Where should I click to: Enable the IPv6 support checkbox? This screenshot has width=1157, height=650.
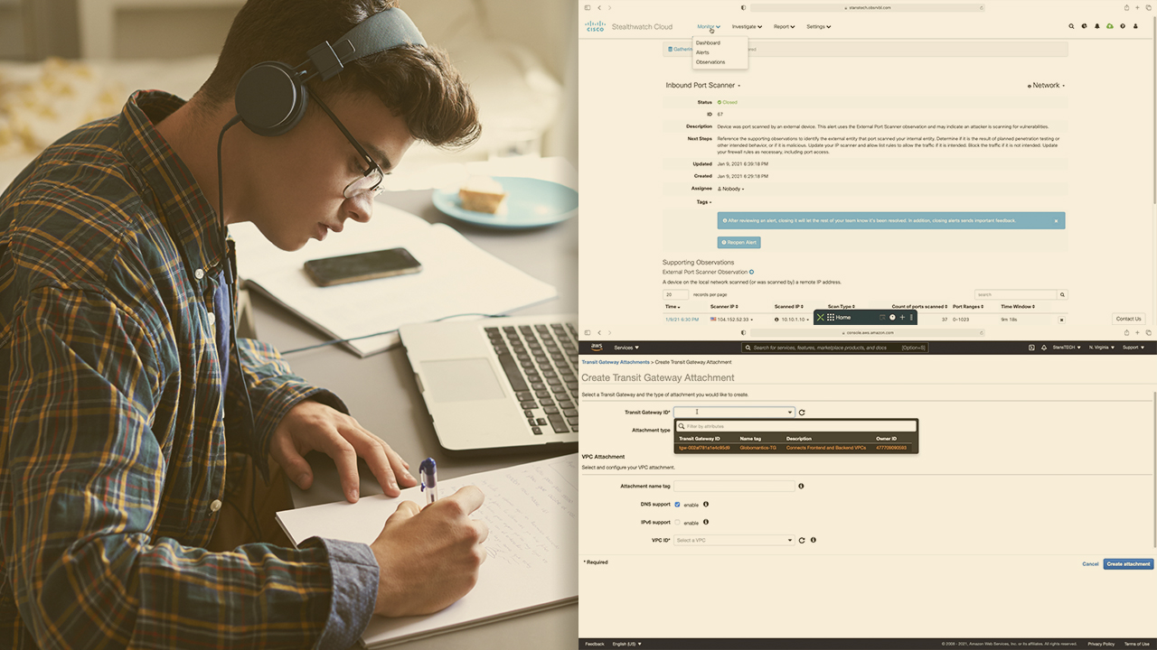(x=677, y=523)
